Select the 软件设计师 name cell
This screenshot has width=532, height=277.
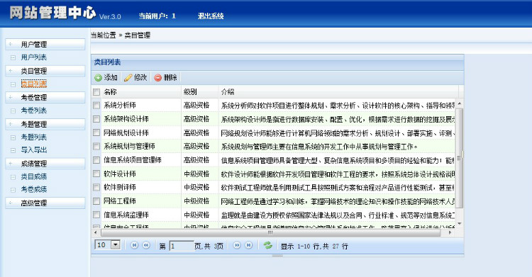click(x=120, y=174)
